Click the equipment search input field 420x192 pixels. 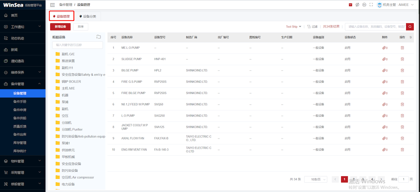pyautogui.click(x=376, y=27)
